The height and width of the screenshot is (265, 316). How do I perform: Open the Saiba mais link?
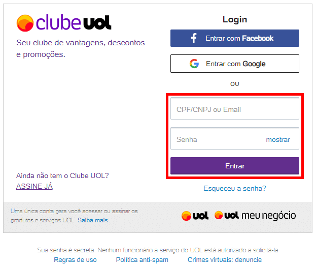coord(93,220)
